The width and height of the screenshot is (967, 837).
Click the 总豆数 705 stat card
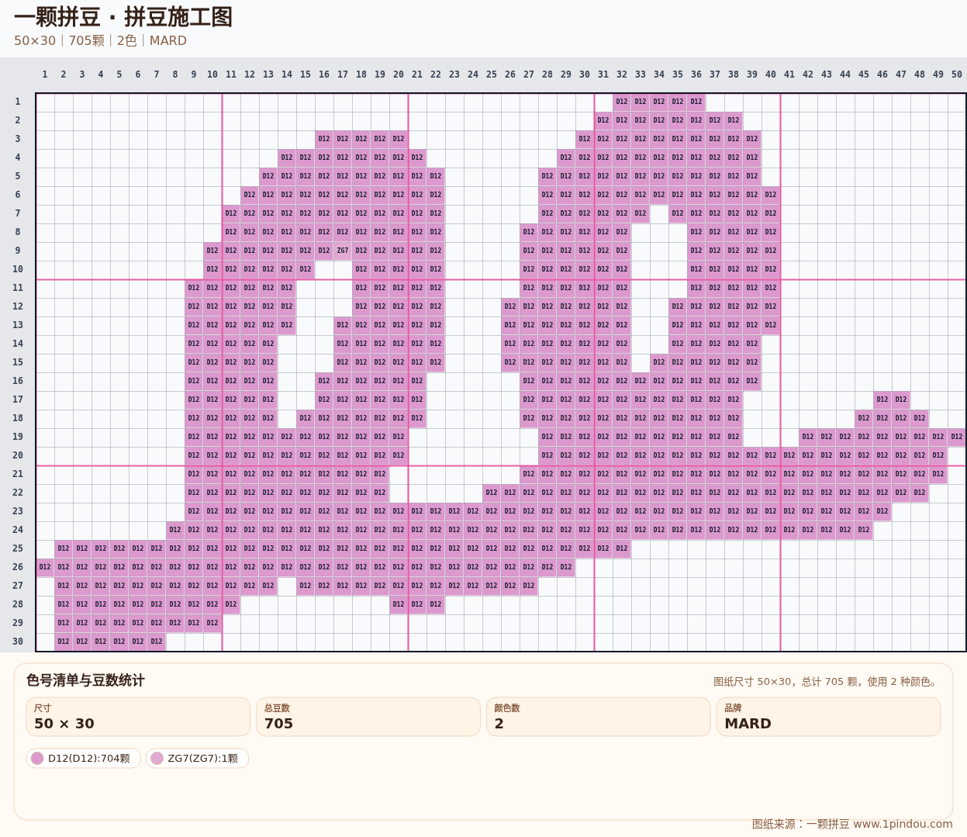coord(368,717)
